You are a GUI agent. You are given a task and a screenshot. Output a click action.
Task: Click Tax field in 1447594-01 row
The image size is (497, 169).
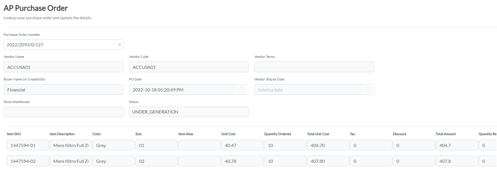point(371,145)
